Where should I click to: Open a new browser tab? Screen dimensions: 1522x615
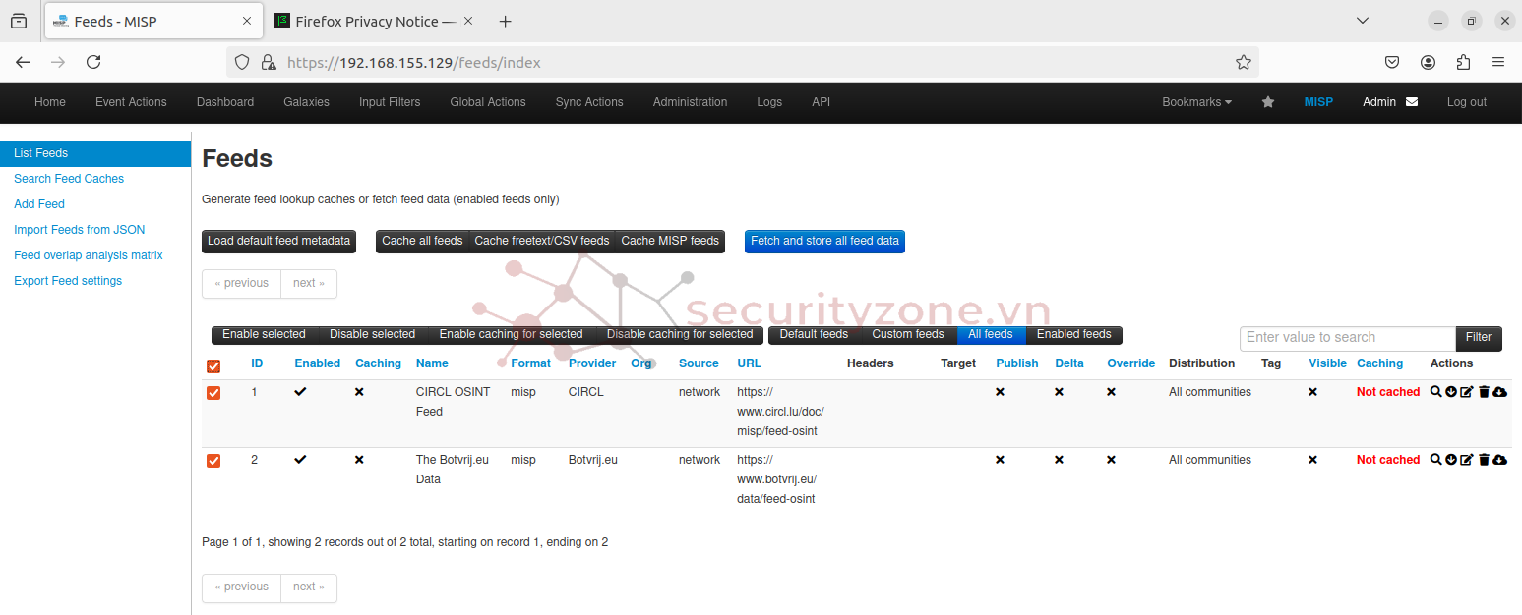click(x=505, y=21)
